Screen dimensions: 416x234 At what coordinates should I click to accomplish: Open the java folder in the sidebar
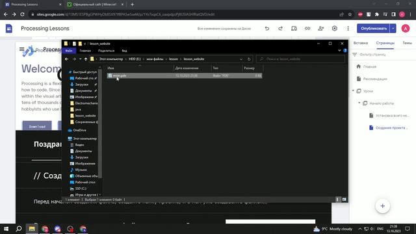point(75,109)
